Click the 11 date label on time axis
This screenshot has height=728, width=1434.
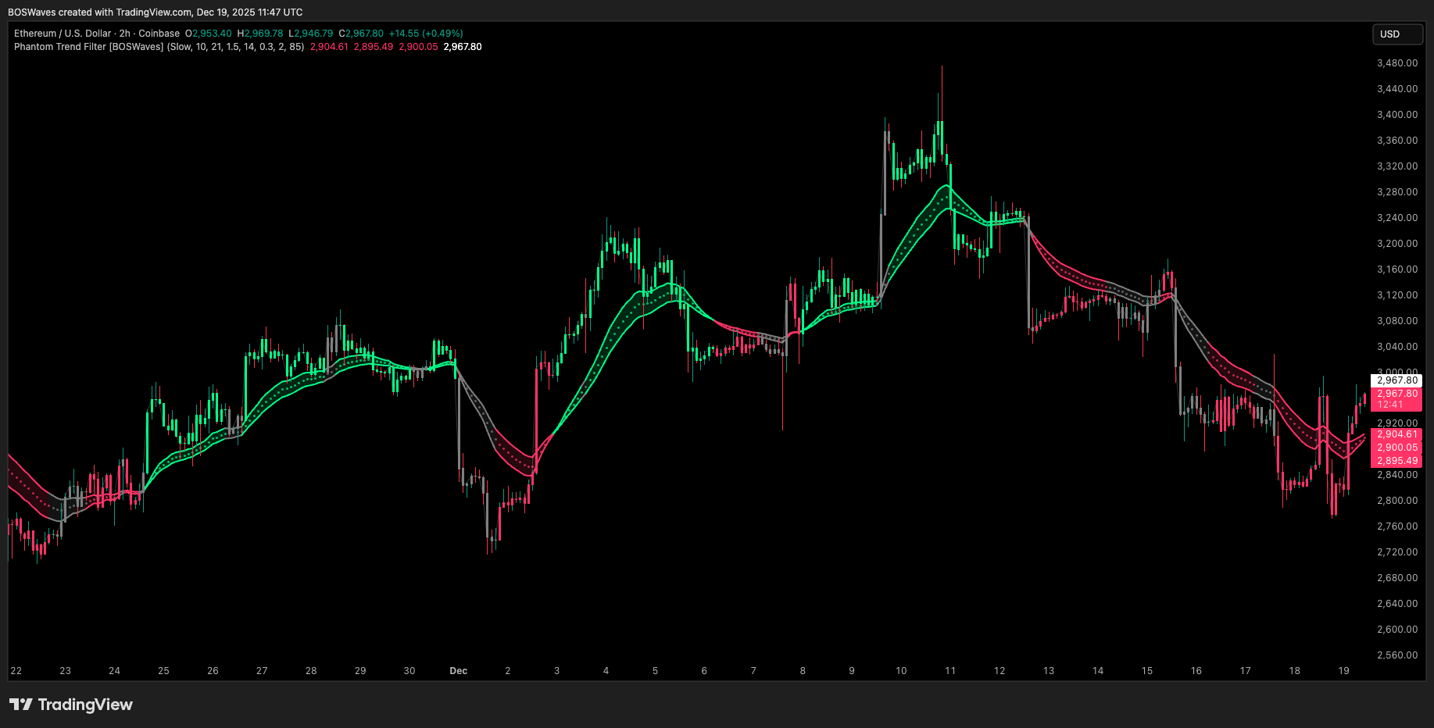point(950,671)
